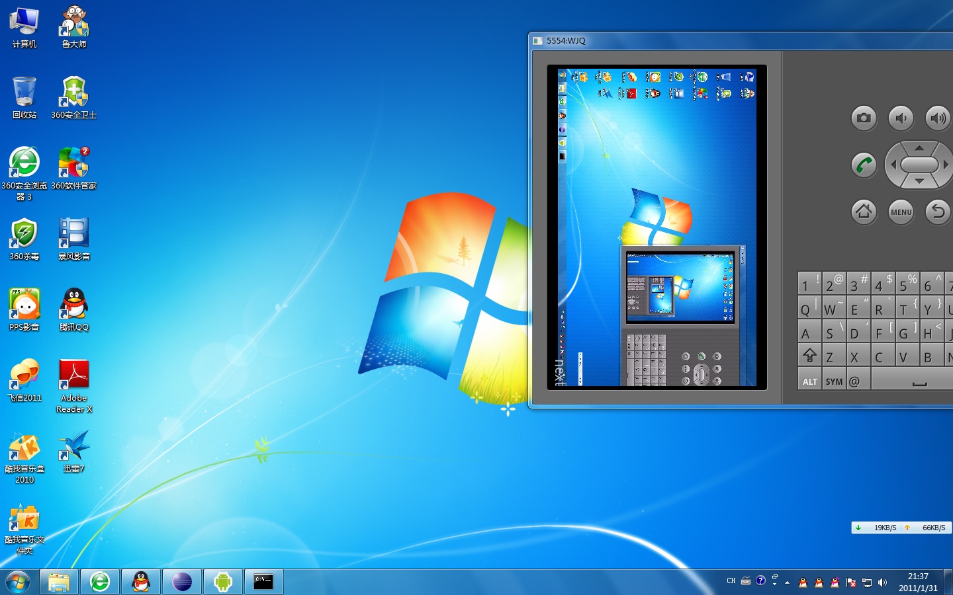Tap the SYM key on emulator keyboard
953x595 pixels.
[x=835, y=379]
